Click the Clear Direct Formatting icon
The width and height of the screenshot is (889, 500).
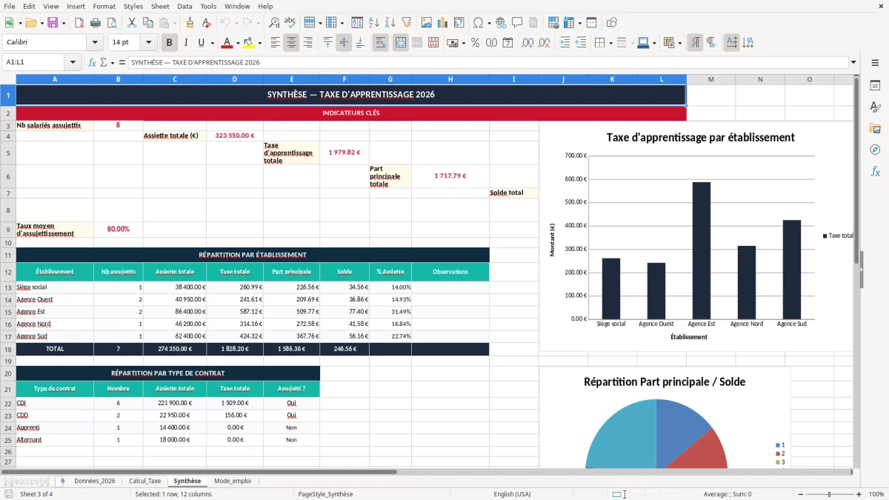(206, 23)
